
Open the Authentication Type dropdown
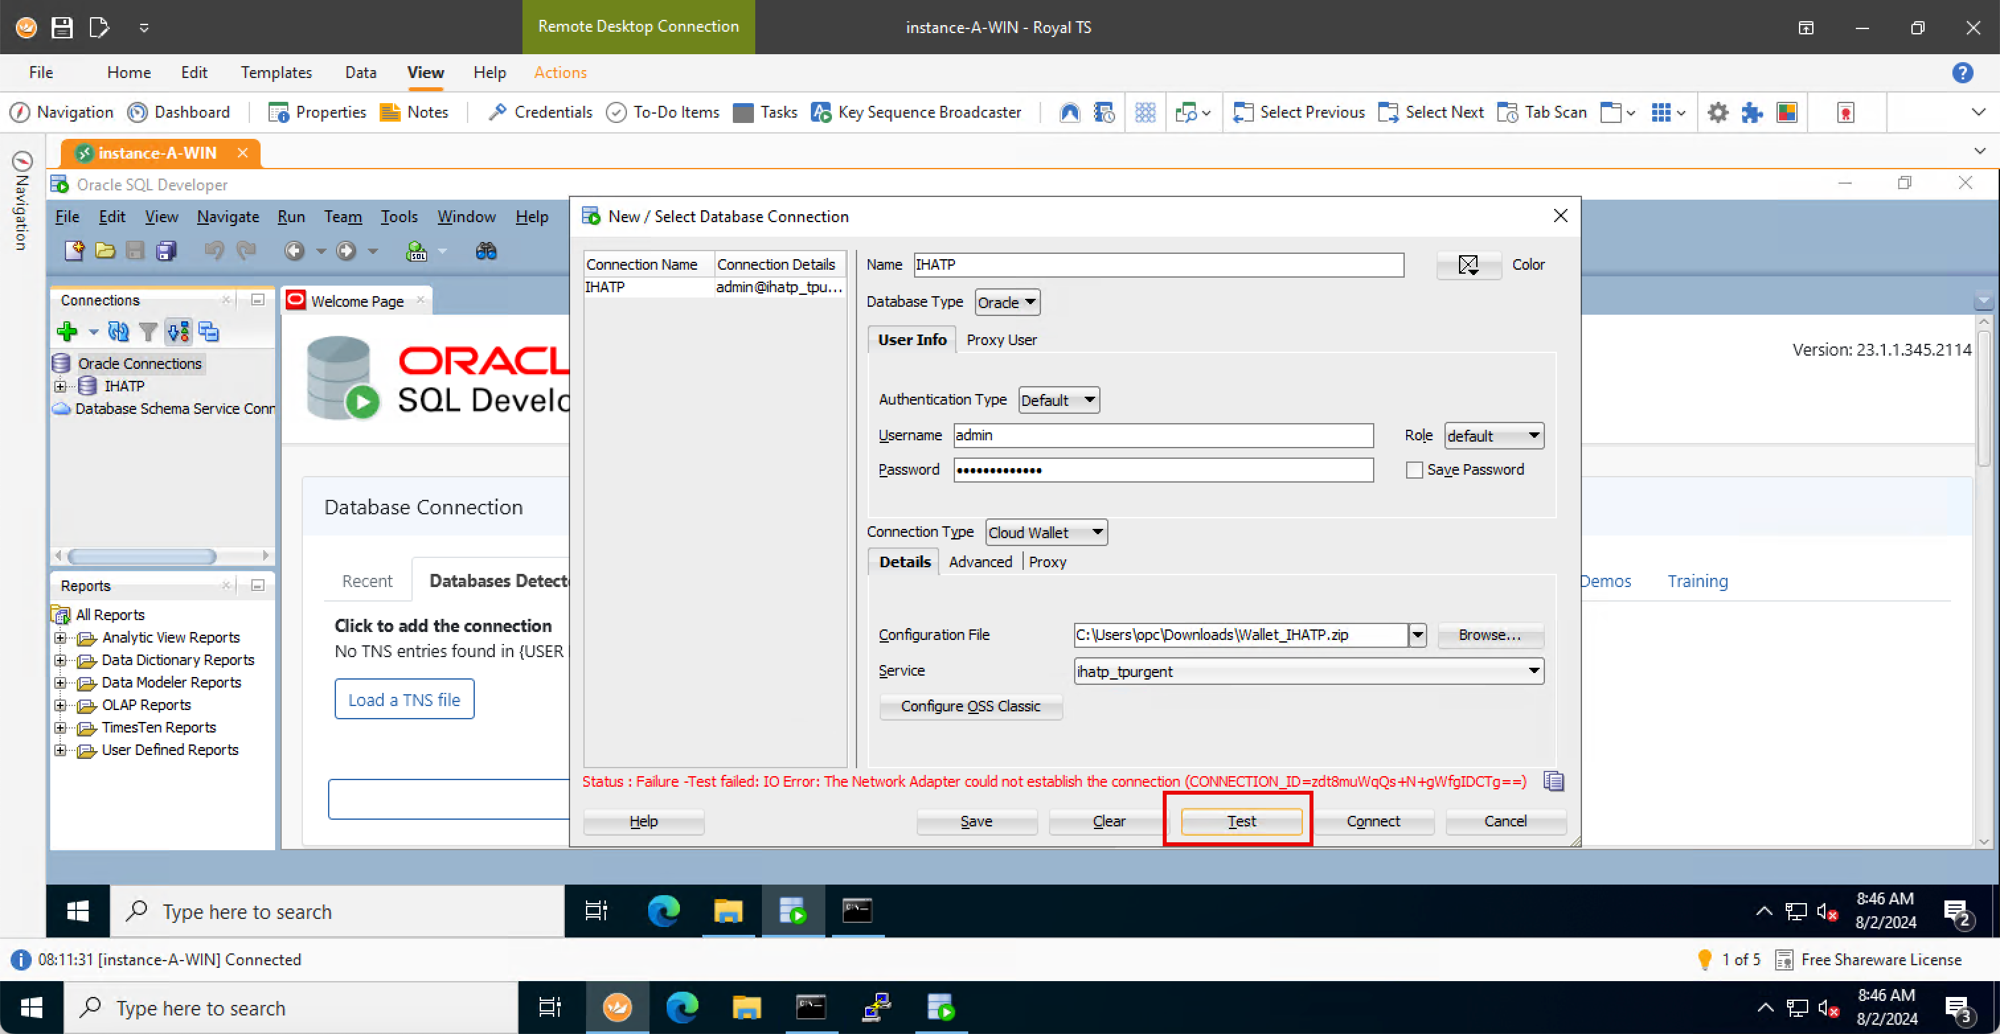tap(1058, 400)
